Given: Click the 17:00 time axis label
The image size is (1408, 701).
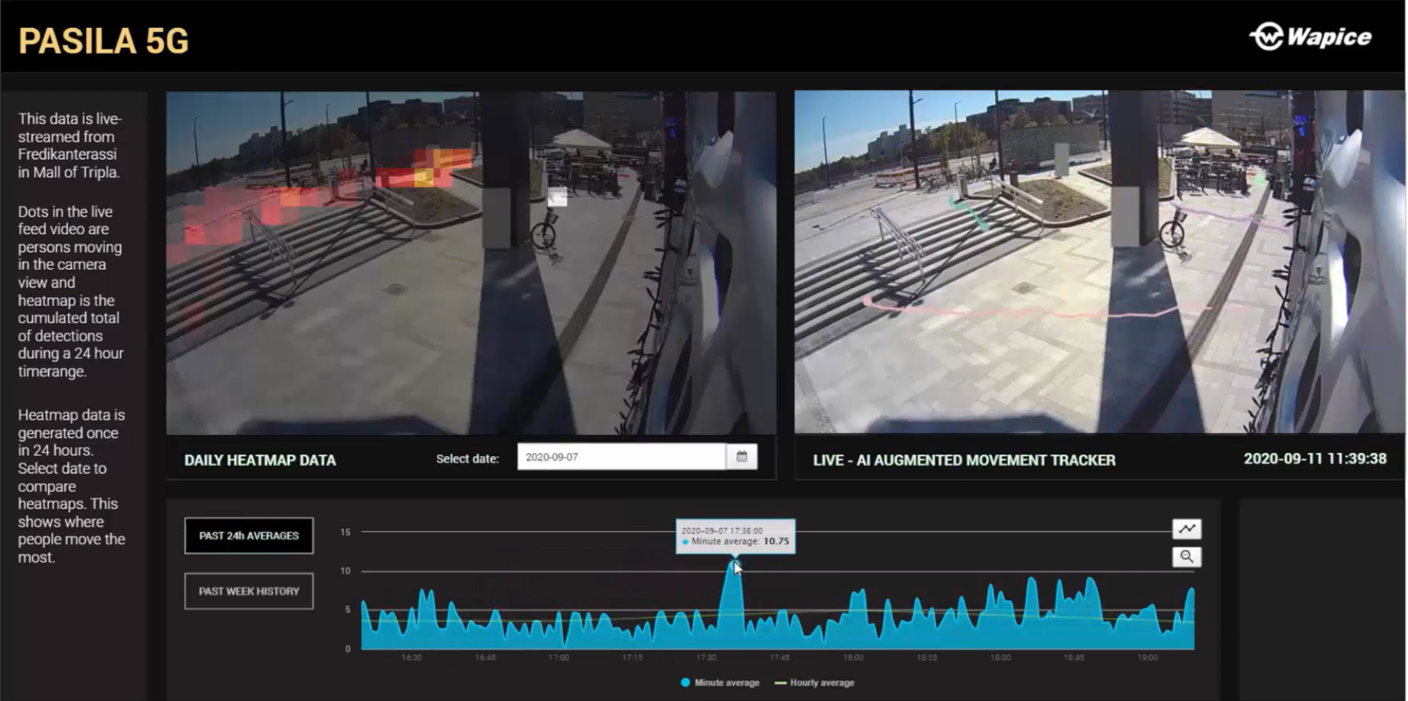Looking at the screenshot, I should [558, 658].
